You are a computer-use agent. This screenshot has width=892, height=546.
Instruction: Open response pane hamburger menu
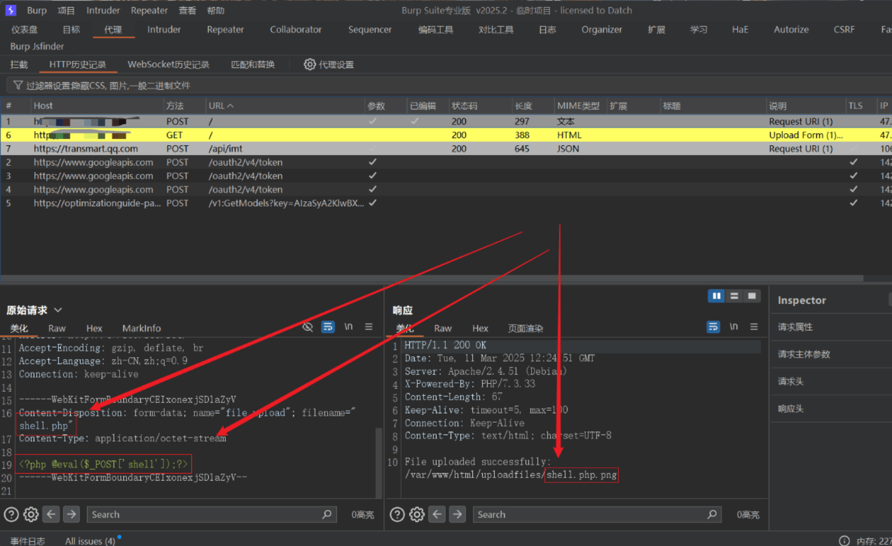click(x=754, y=327)
